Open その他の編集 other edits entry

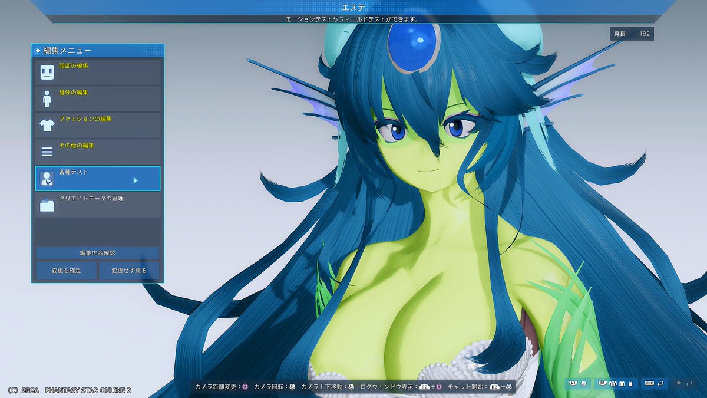point(97,151)
